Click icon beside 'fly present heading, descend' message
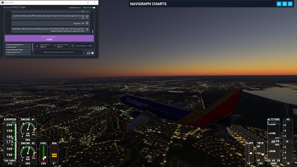This screenshot has width=297, height=167. tap(87, 30)
